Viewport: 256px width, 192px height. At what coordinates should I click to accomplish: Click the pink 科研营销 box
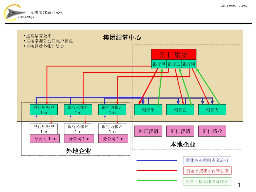148,131
